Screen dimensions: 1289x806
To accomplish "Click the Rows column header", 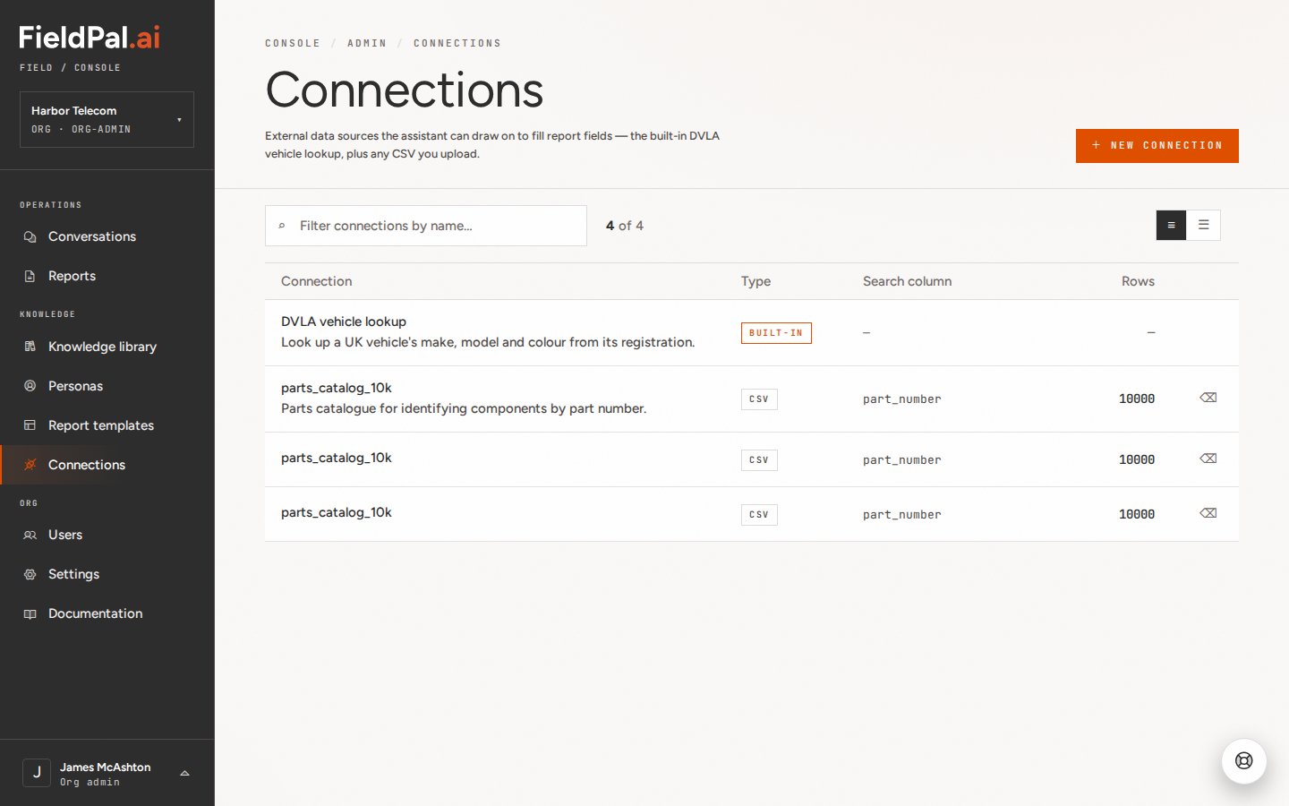I will tap(1138, 281).
